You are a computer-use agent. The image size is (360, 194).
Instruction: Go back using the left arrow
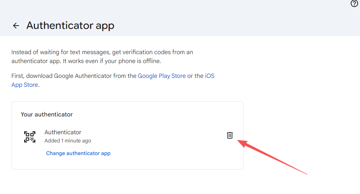16,26
